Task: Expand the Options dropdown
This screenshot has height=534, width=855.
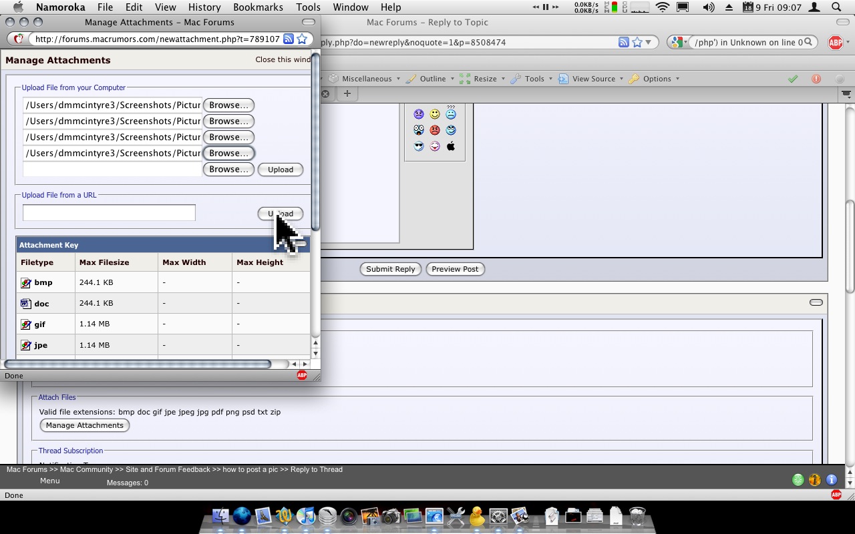Action: pos(655,79)
